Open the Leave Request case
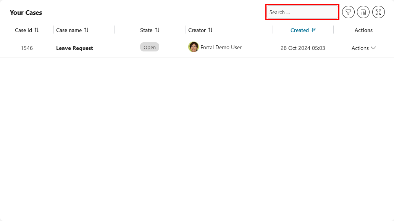 [x=74, y=48]
